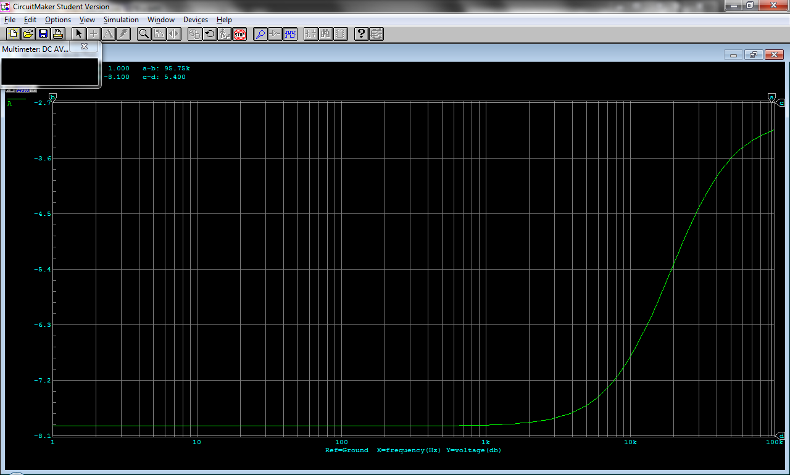Print using the printer toolbar icon
Image resolution: width=790 pixels, height=475 pixels.
(x=57, y=34)
